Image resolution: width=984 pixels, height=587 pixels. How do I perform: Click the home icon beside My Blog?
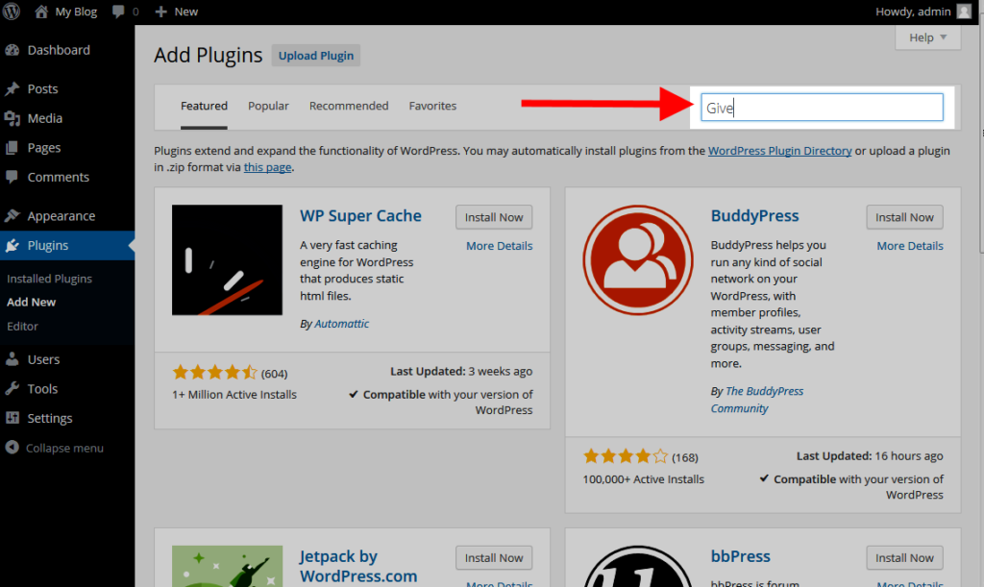click(x=41, y=12)
